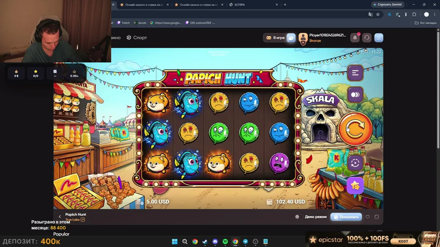The height and width of the screenshot is (247, 440).
Task: Close the 'БОТЯРА' tab
Action: [277, 5]
